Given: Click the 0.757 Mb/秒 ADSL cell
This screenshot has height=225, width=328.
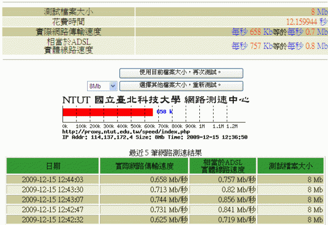Looking at the screenshot, I should 223,179.
